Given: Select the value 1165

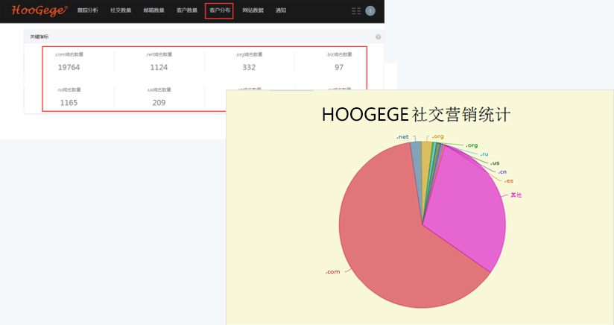Looking at the screenshot, I should point(69,103).
